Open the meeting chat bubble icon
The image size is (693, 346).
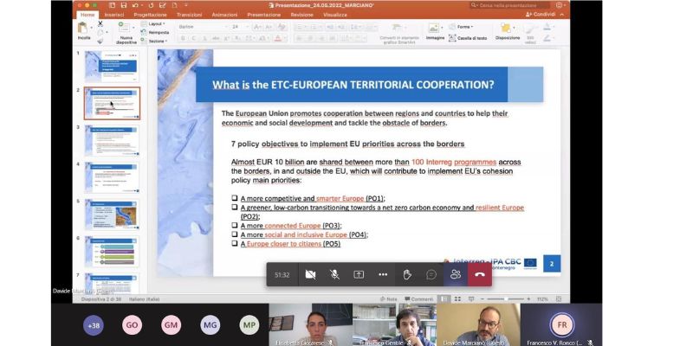click(431, 274)
